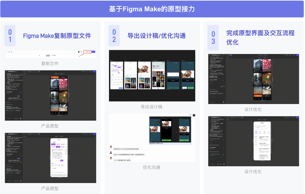Viewport: 305px width, 194px height.
Task: Click the caption 优化沟通 under the chat
Action: pos(152,167)
